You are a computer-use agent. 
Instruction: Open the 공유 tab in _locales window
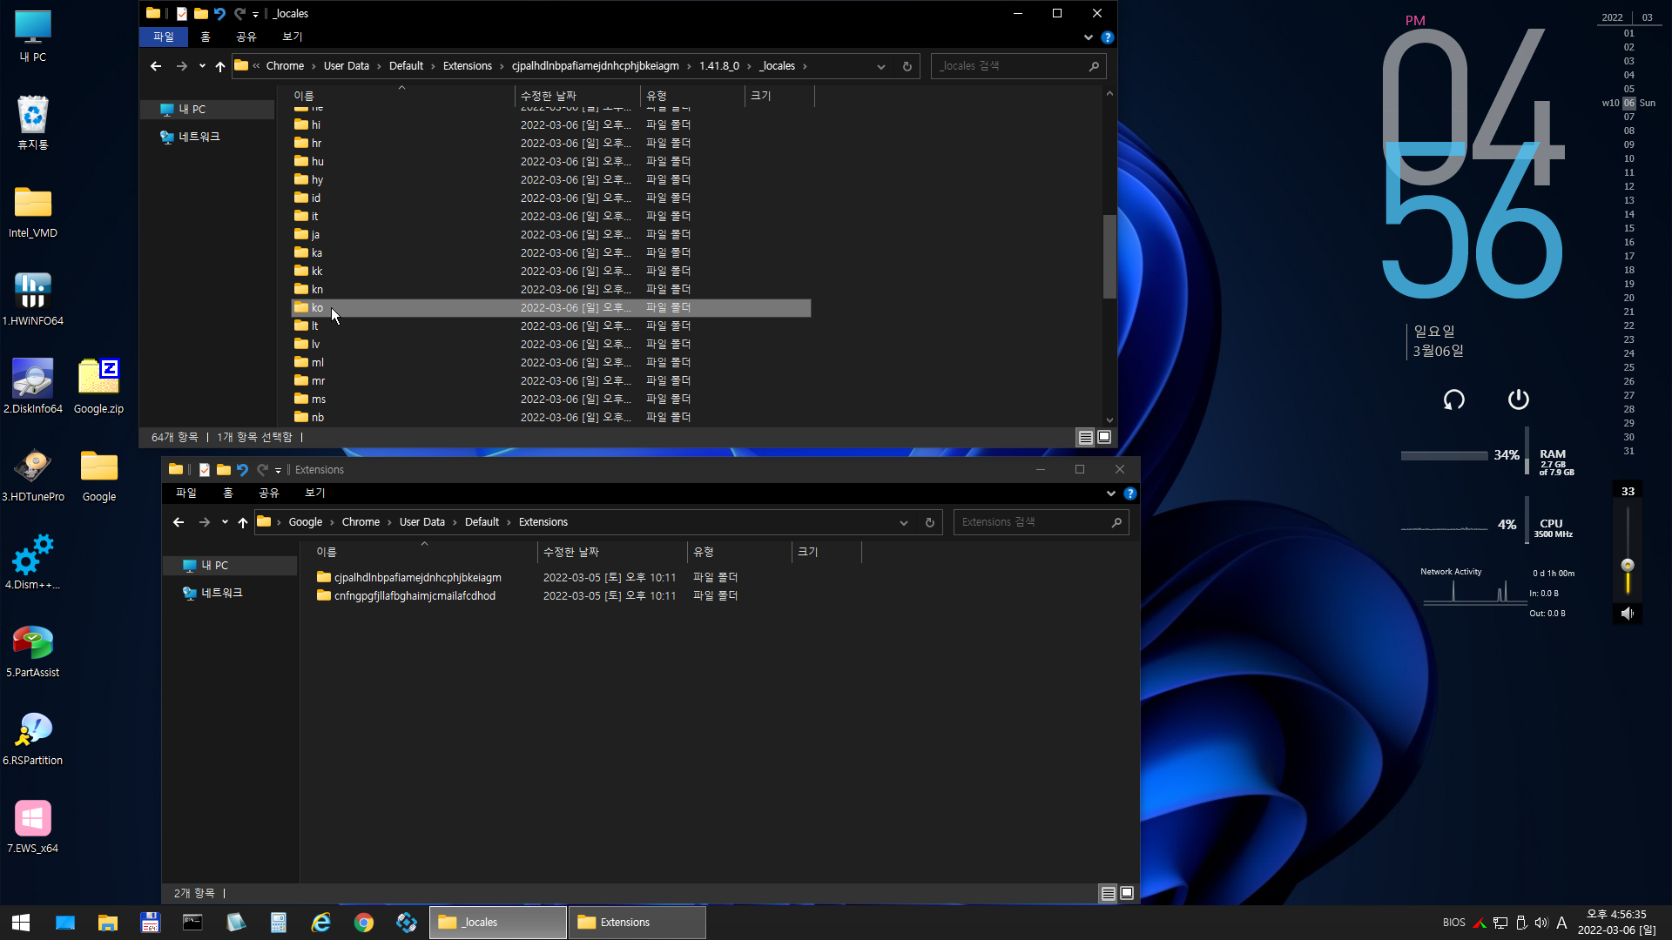tap(246, 37)
